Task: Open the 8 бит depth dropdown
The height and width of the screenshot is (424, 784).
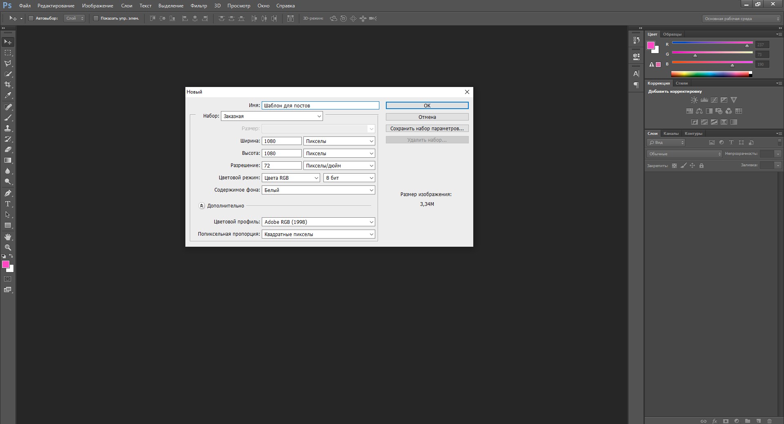Action: (x=349, y=178)
